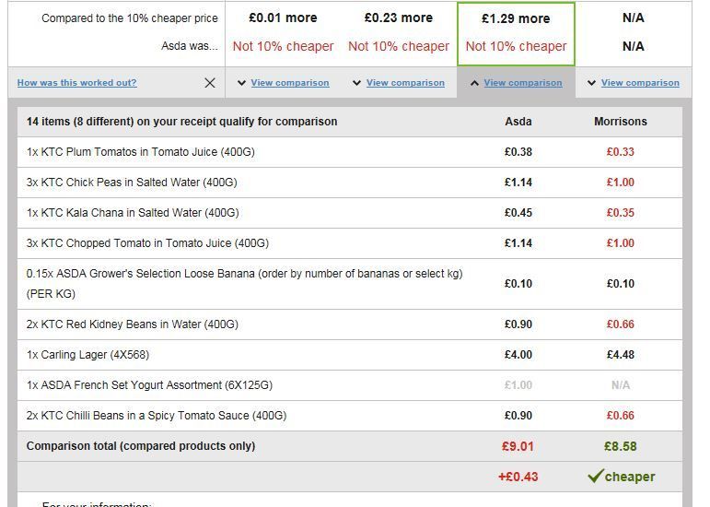
Task: Click Morrisons price £0.35 for Kala Chana
Action: pos(621,213)
